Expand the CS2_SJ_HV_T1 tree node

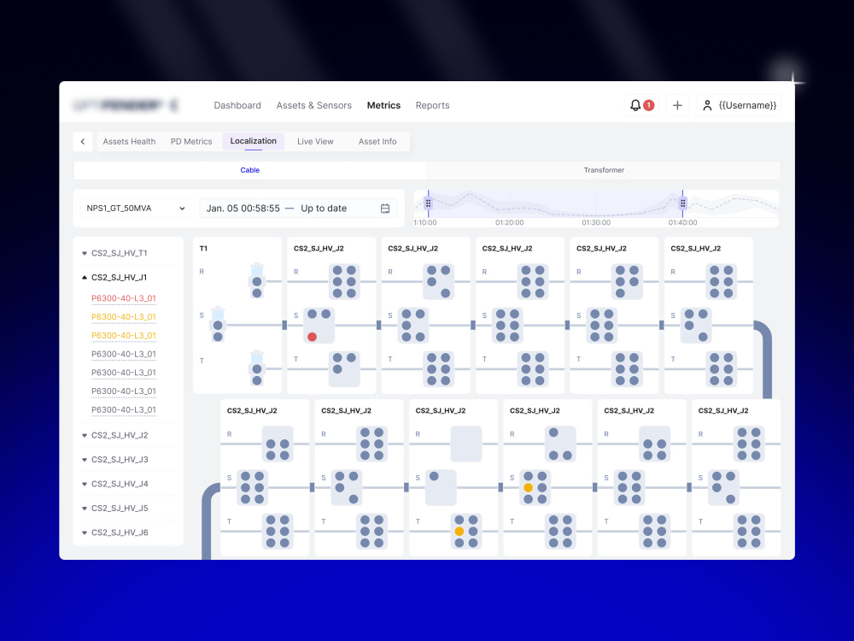(x=85, y=254)
